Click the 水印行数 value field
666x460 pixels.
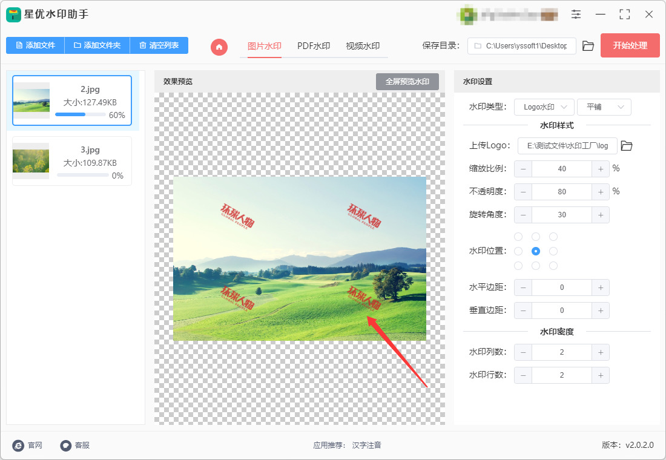(x=561, y=375)
